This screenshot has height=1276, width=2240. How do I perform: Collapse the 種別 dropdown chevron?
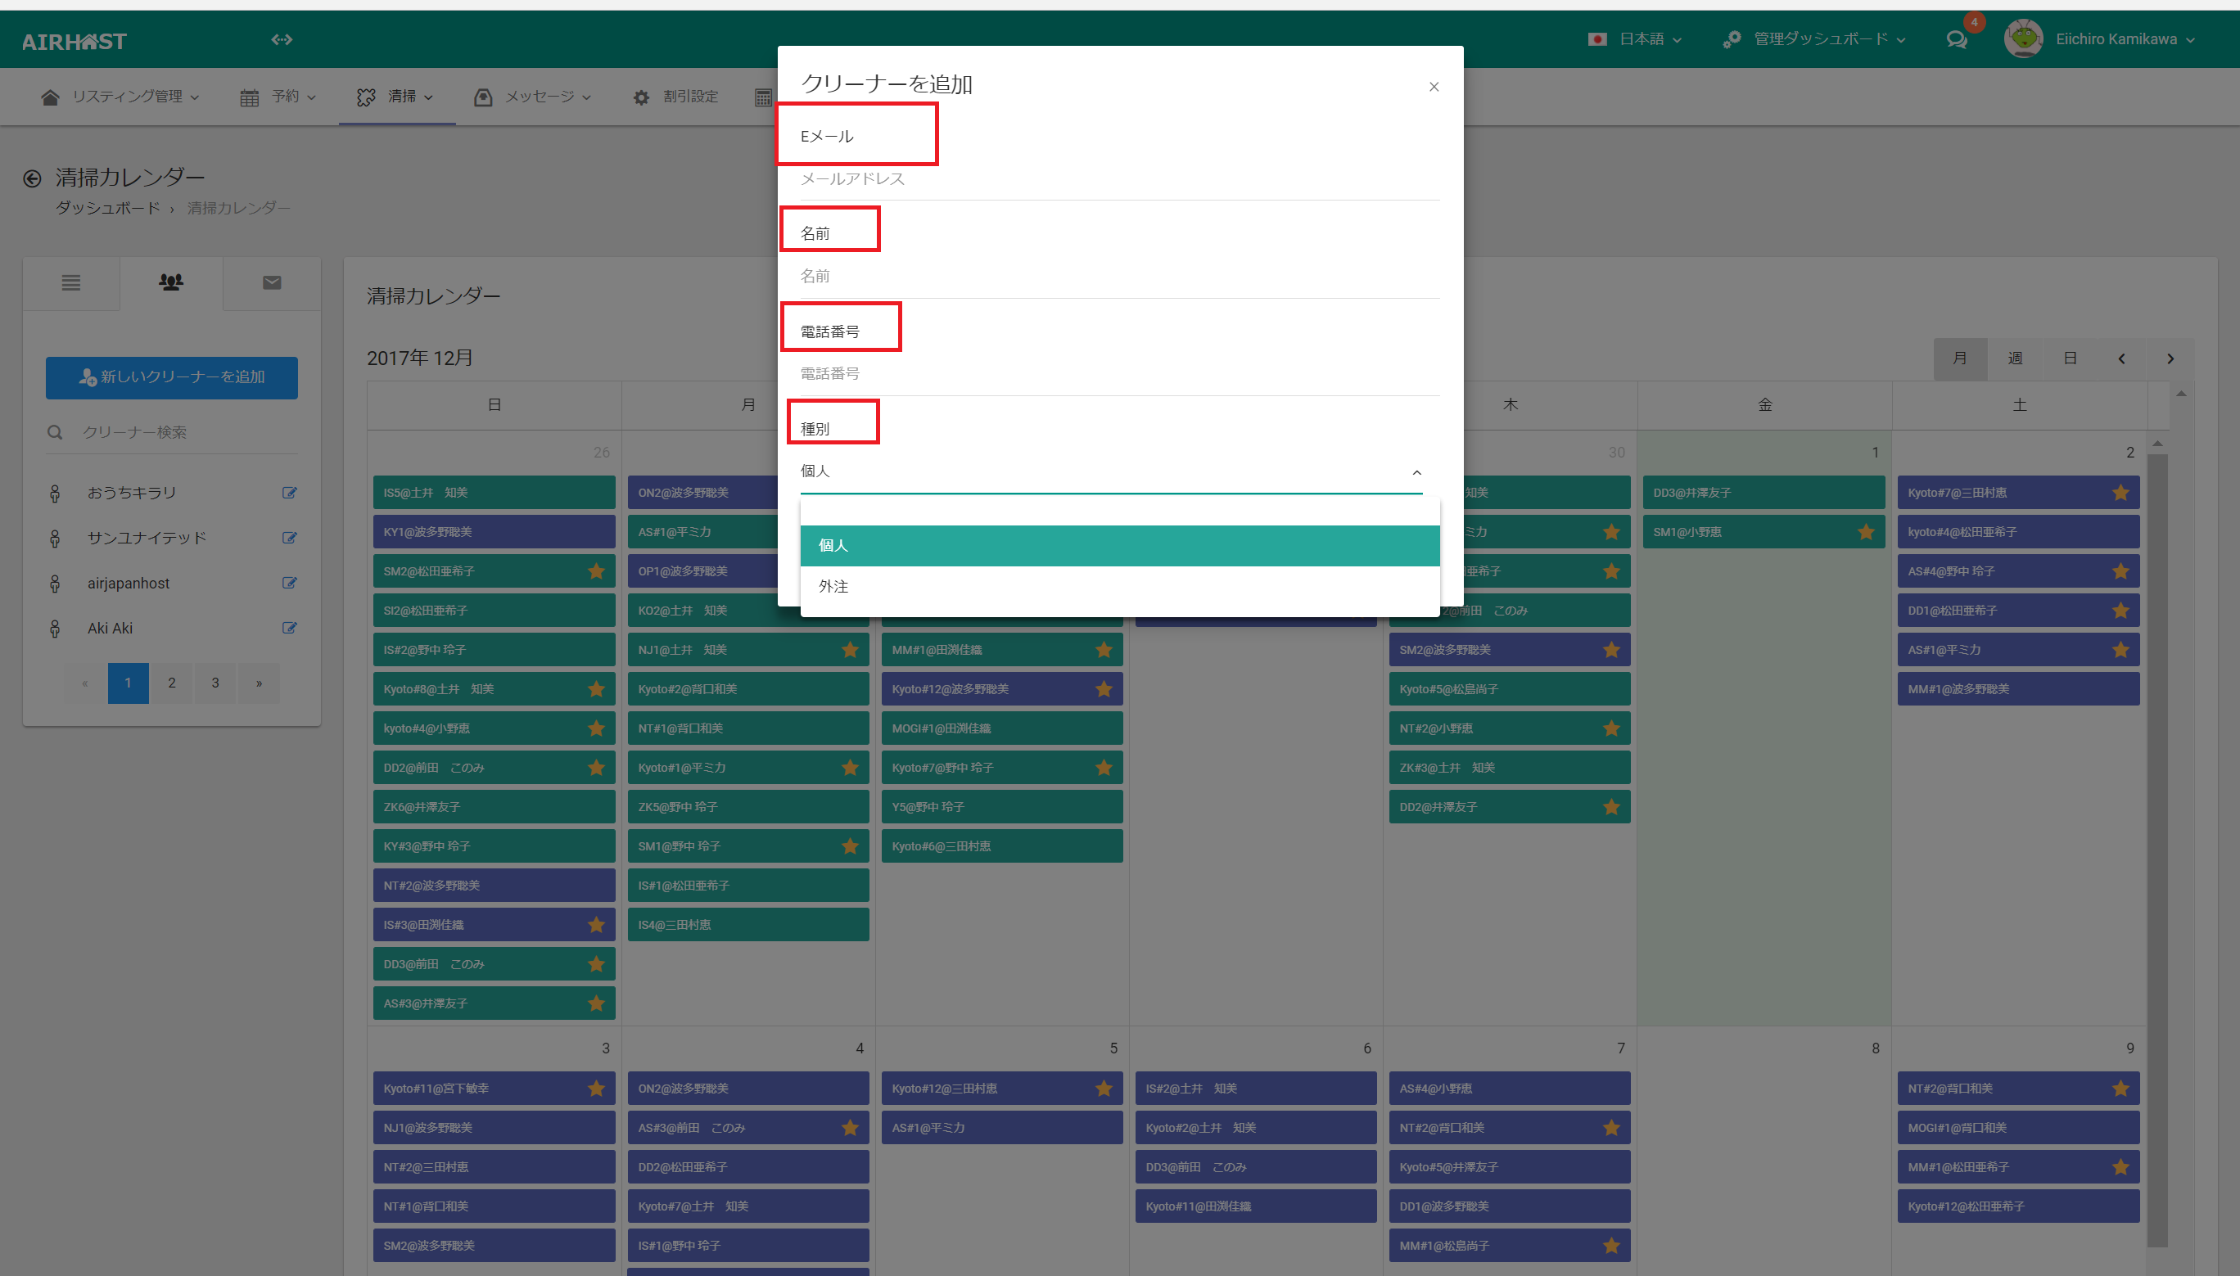click(1416, 472)
